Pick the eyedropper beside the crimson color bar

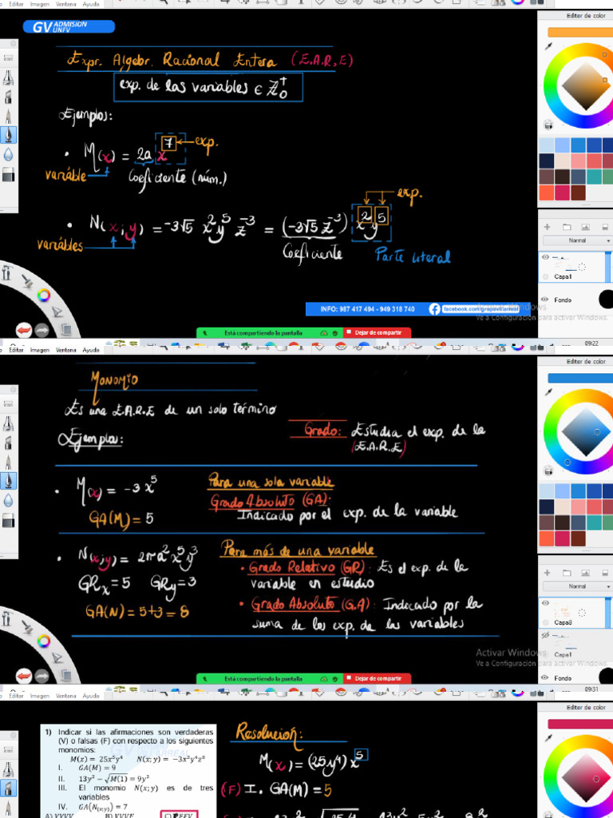[549, 739]
